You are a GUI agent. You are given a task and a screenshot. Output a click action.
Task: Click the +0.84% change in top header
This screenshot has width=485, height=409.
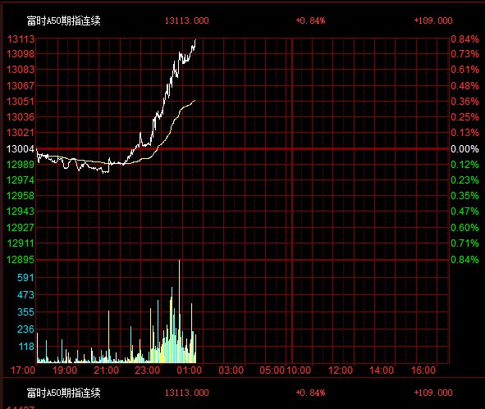coord(310,20)
